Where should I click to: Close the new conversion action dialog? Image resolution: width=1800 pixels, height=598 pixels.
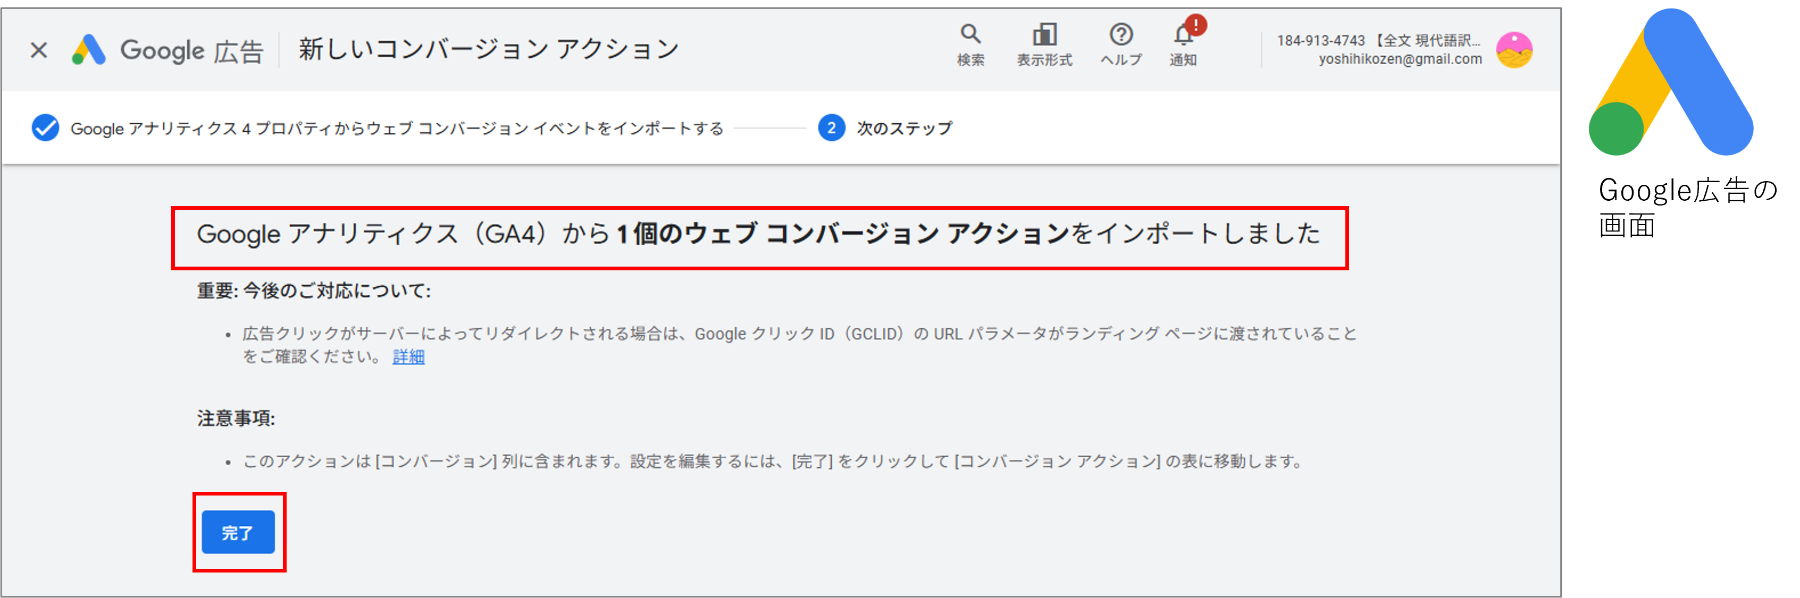pyautogui.click(x=39, y=49)
